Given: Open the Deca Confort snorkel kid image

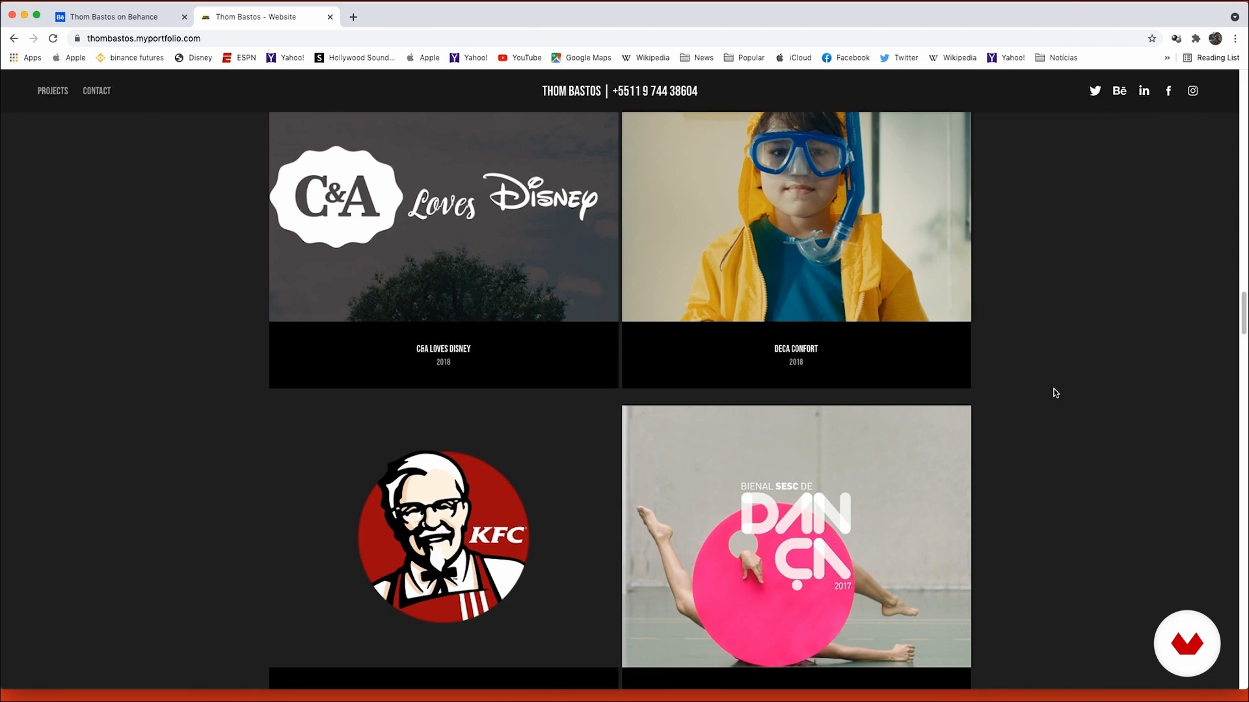Looking at the screenshot, I should click(796, 216).
